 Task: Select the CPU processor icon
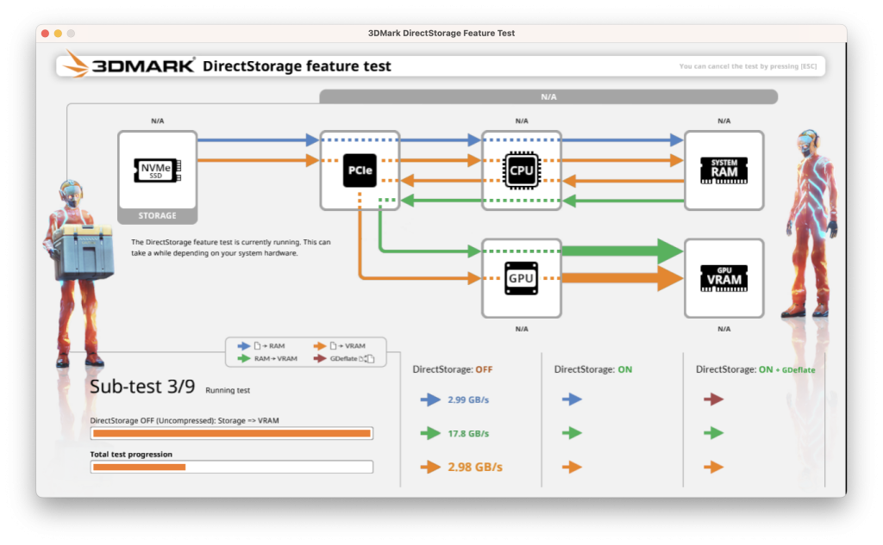point(522,170)
